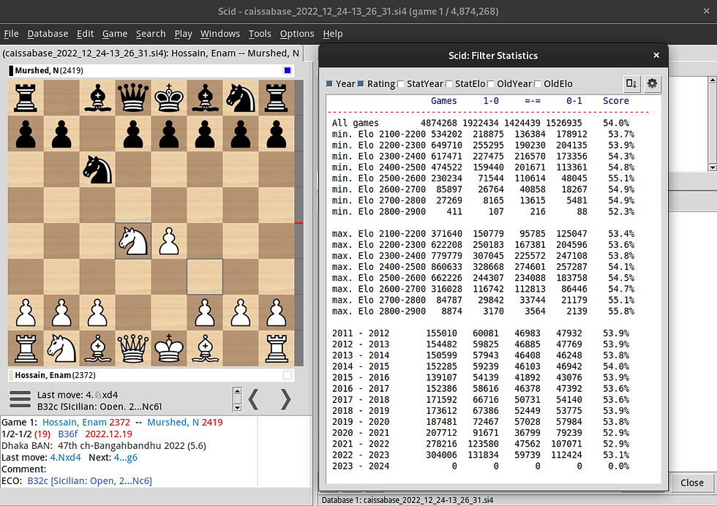Click the Close button at bottom right
The width and height of the screenshot is (717, 506).
691,483
